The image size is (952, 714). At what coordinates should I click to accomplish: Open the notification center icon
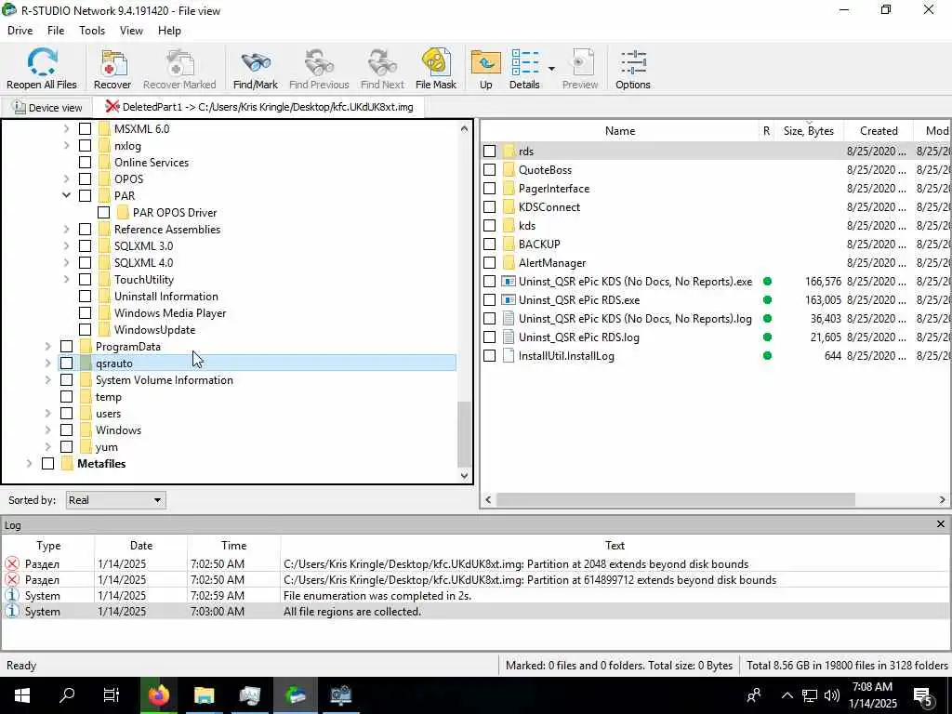click(x=922, y=695)
